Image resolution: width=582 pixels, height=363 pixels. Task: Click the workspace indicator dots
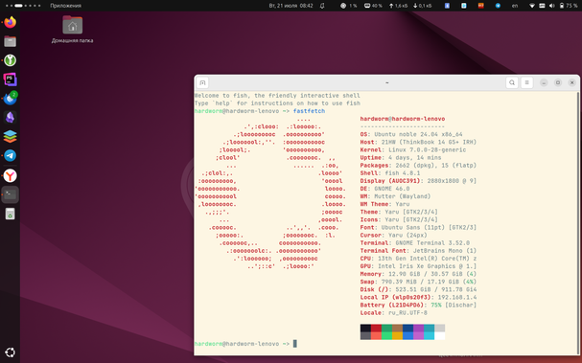[23, 6]
